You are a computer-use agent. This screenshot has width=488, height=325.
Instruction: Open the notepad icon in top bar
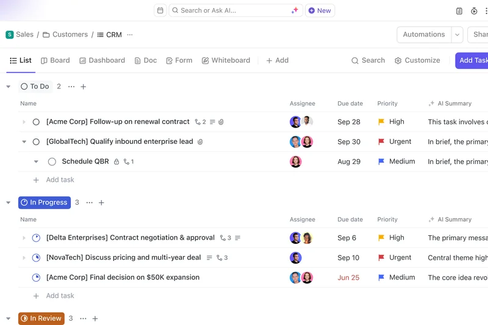tap(459, 11)
